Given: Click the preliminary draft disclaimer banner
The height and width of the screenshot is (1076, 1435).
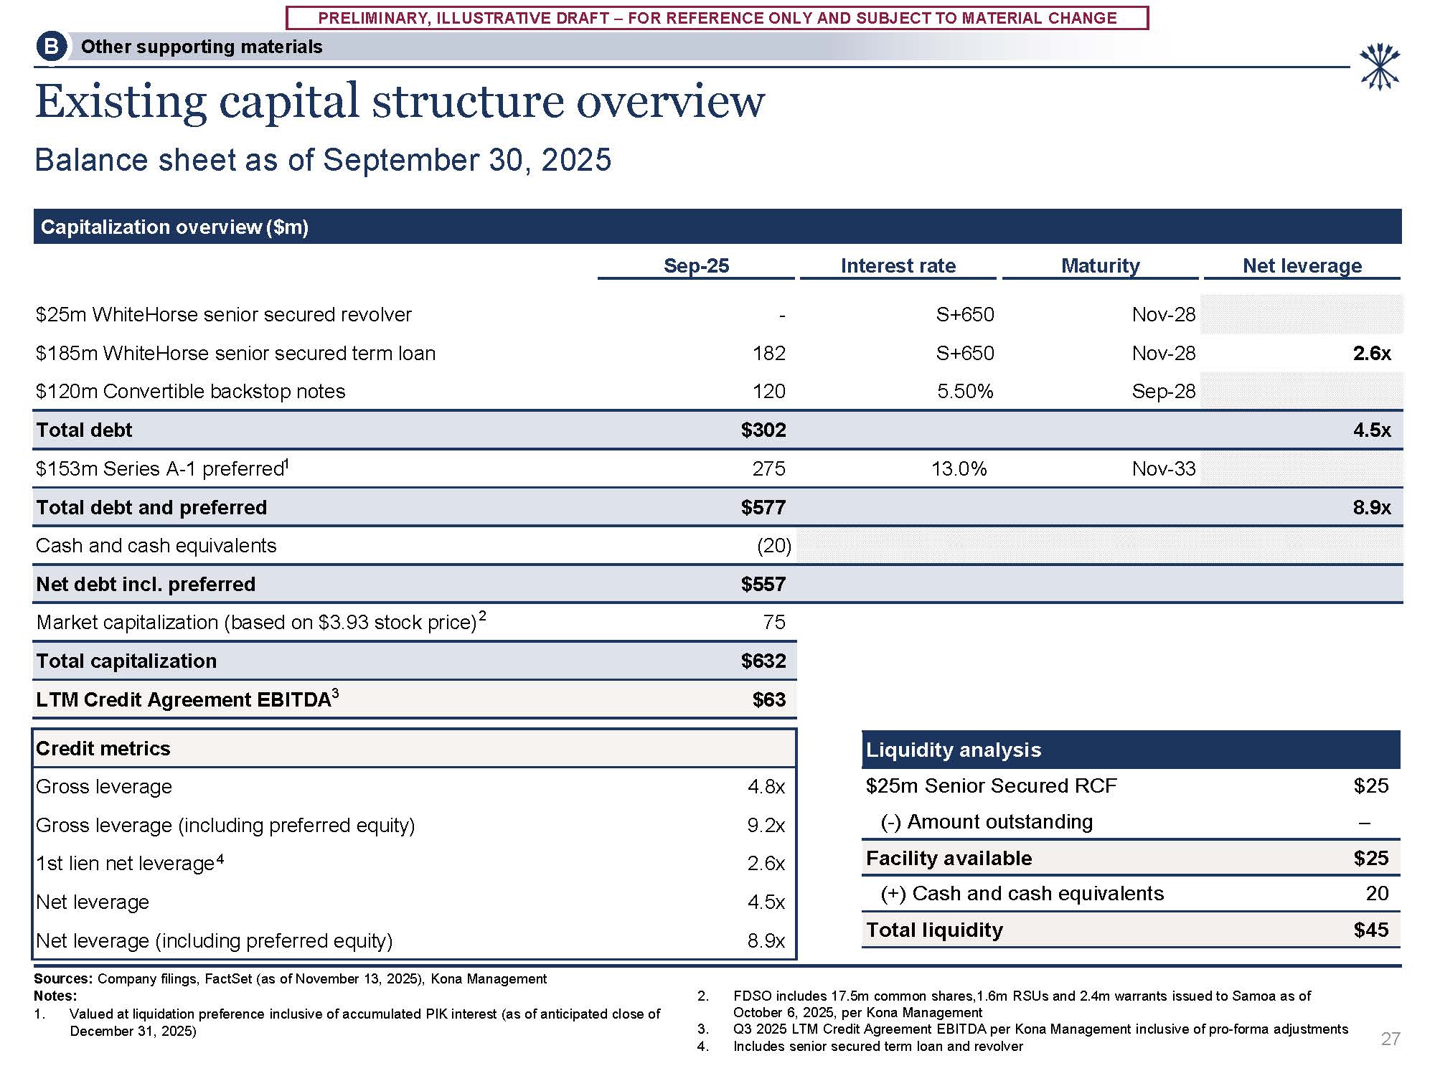Looking at the screenshot, I should click(717, 18).
